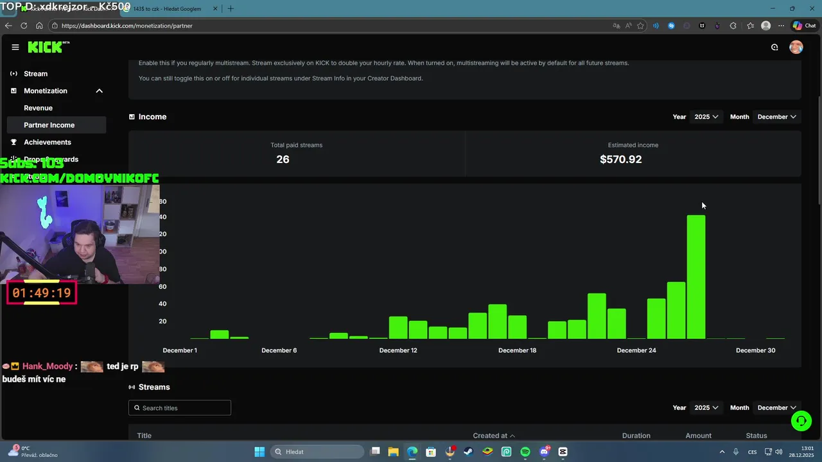Click the KICK logo
822x462 pixels.
(x=48, y=47)
